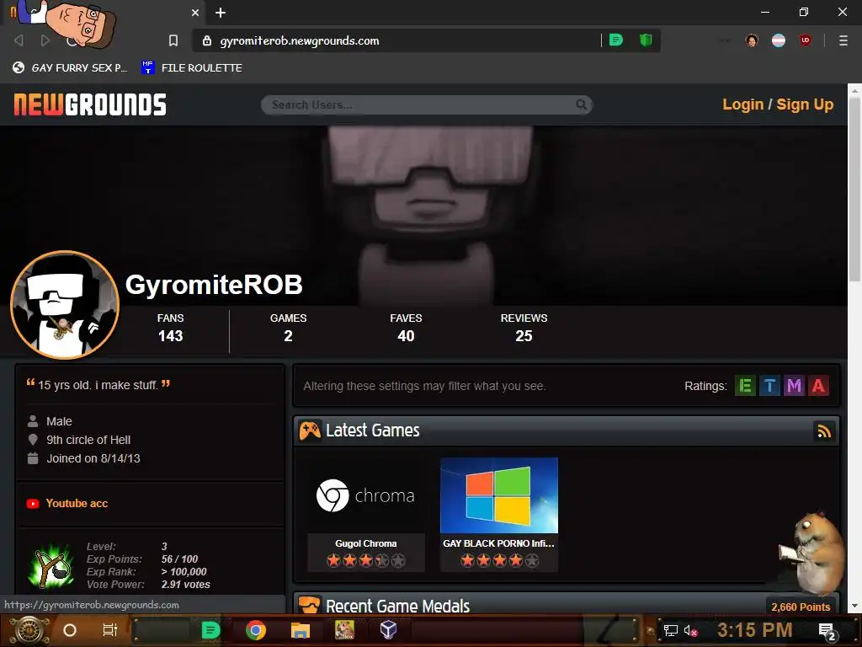Click the Latest Games gamepad icon

(310, 430)
